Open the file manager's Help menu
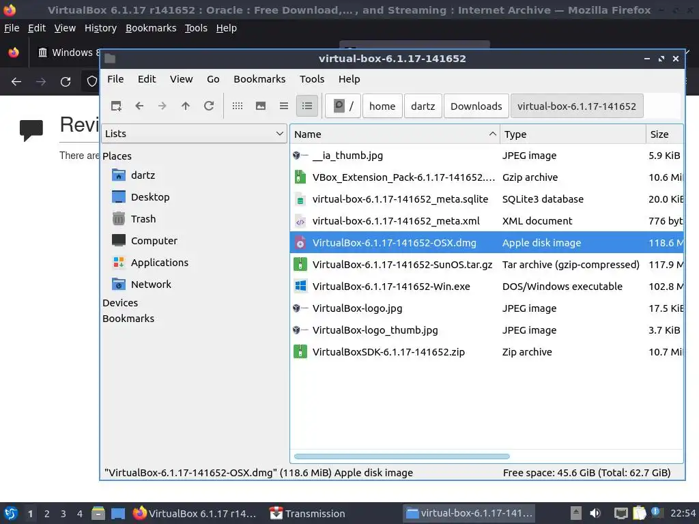The image size is (699, 524). (x=349, y=79)
